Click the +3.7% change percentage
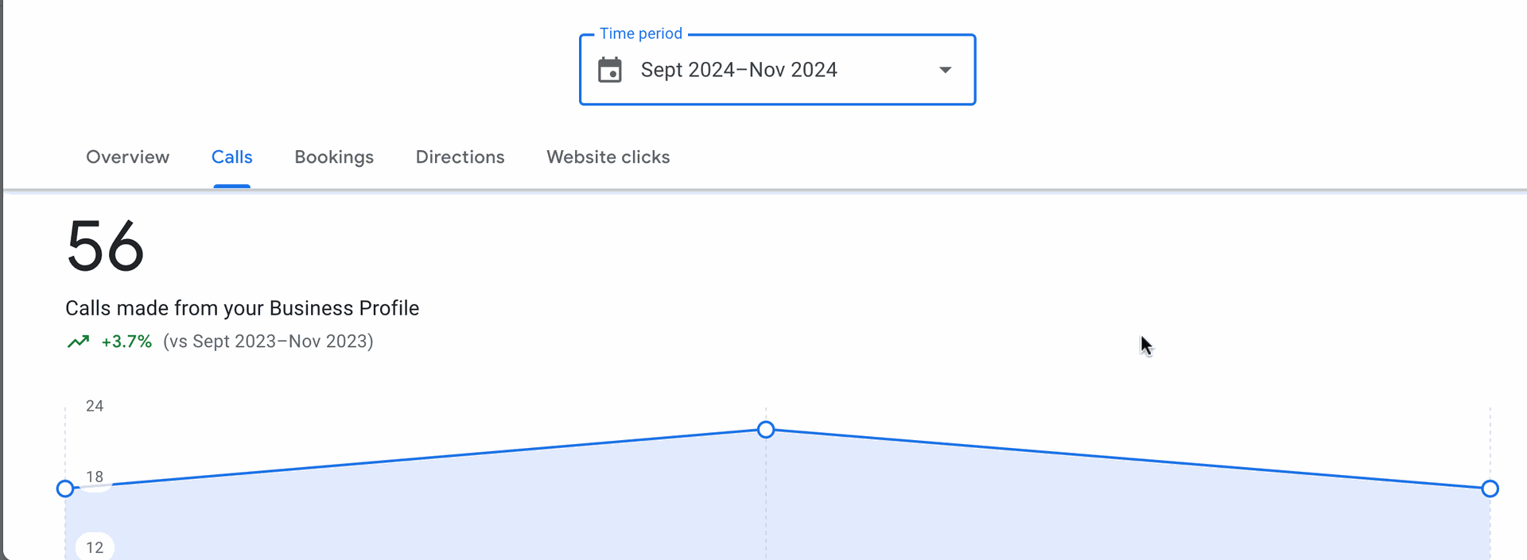The image size is (1527, 560). [126, 342]
